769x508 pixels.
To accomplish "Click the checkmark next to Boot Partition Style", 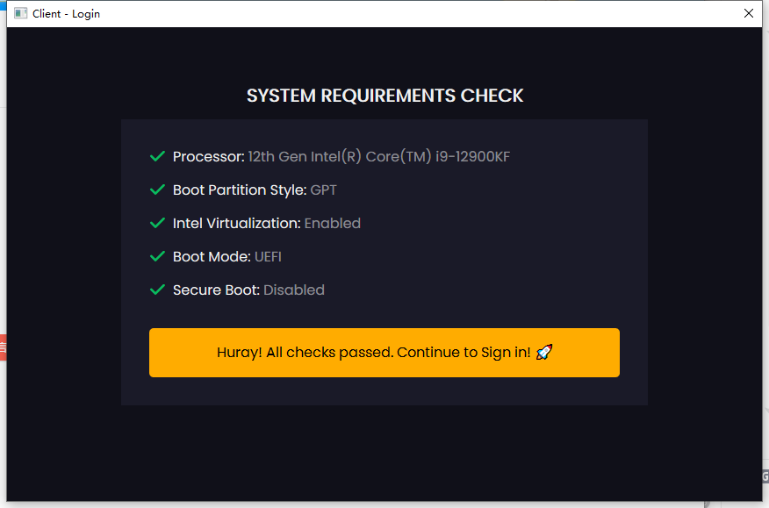I will tap(158, 190).
